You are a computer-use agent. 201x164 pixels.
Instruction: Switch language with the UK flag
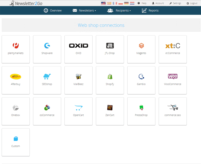click(103, 3)
